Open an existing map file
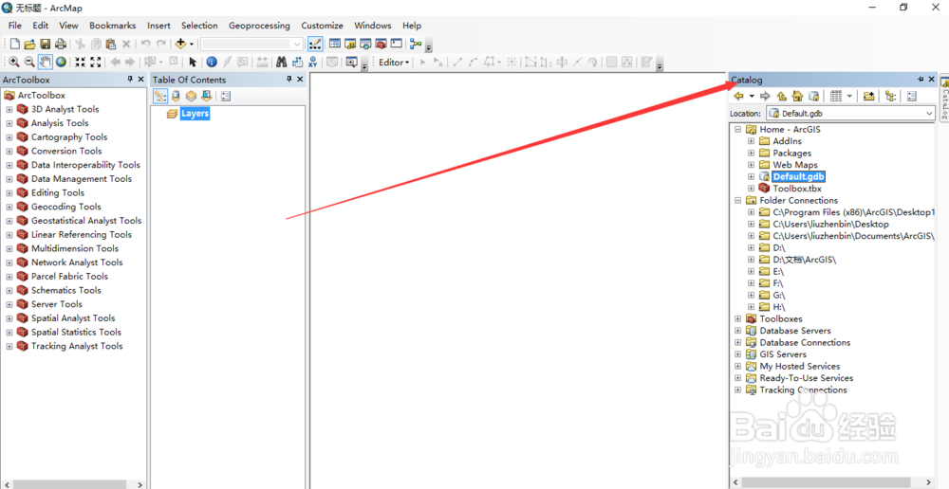 point(29,44)
